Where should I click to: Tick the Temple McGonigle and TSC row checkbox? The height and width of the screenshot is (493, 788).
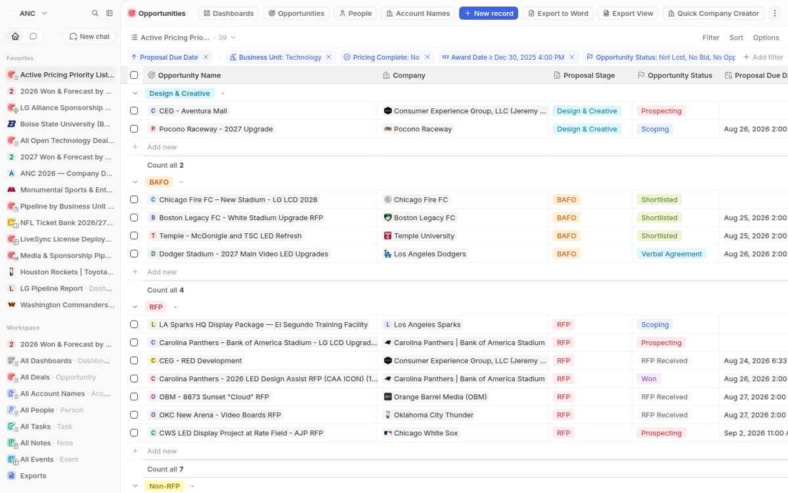pyautogui.click(x=134, y=236)
